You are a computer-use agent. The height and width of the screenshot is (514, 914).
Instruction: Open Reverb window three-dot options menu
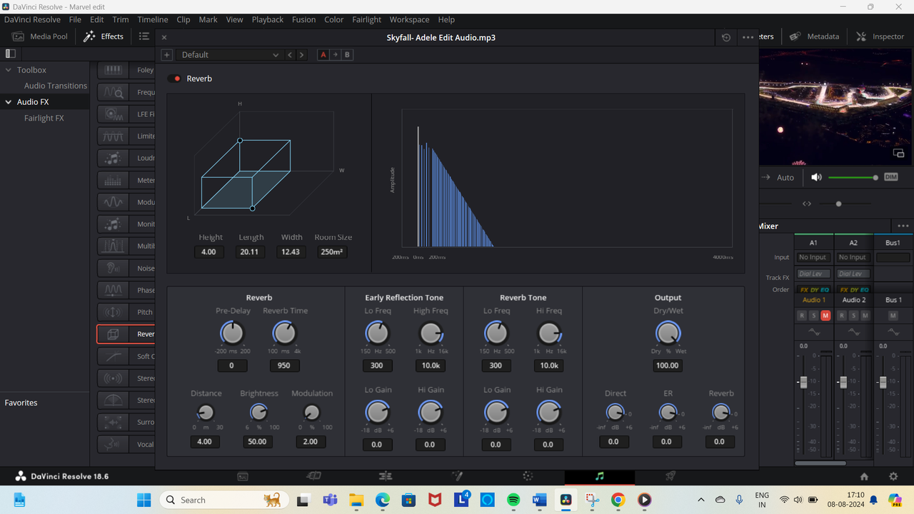point(748,37)
